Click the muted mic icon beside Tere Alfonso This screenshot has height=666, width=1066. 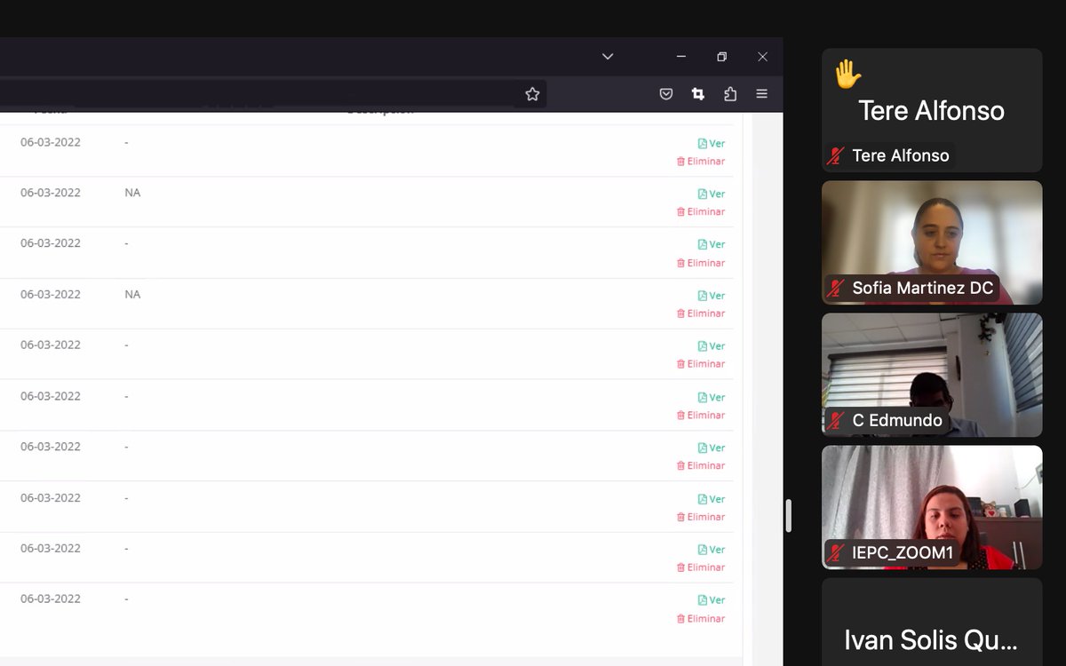click(x=835, y=155)
